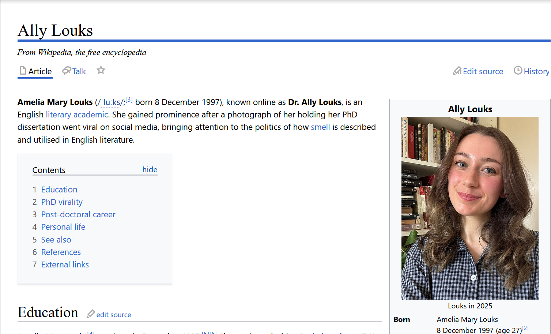Open citation [2] in the infobox
Image resolution: width=551 pixels, height=334 pixels.
pyautogui.click(x=525, y=328)
